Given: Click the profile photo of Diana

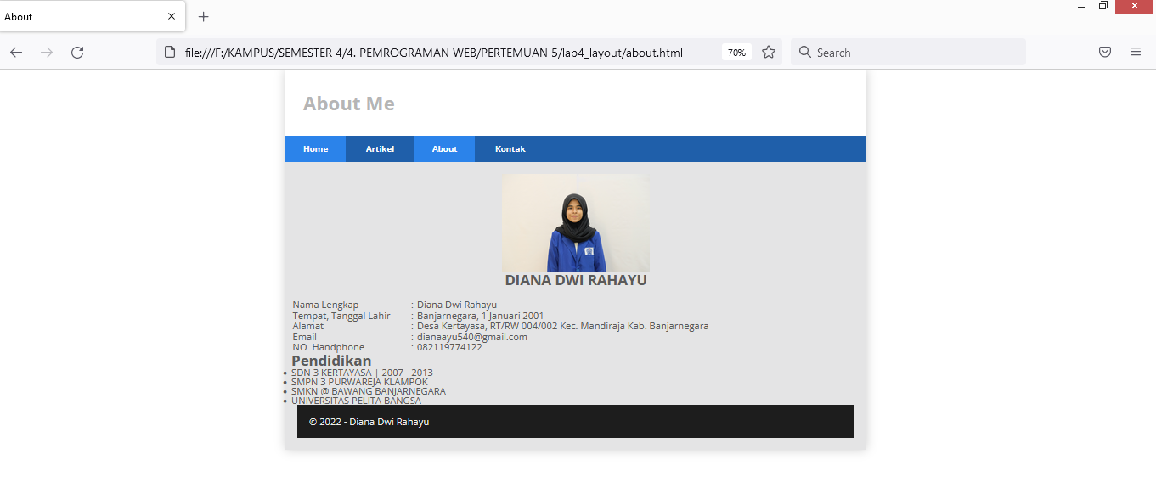Looking at the screenshot, I should [x=576, y=223].
